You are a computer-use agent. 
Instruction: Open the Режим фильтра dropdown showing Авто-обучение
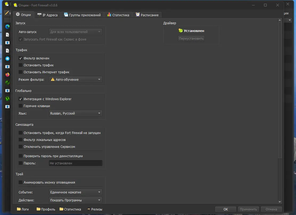(75, 79)
